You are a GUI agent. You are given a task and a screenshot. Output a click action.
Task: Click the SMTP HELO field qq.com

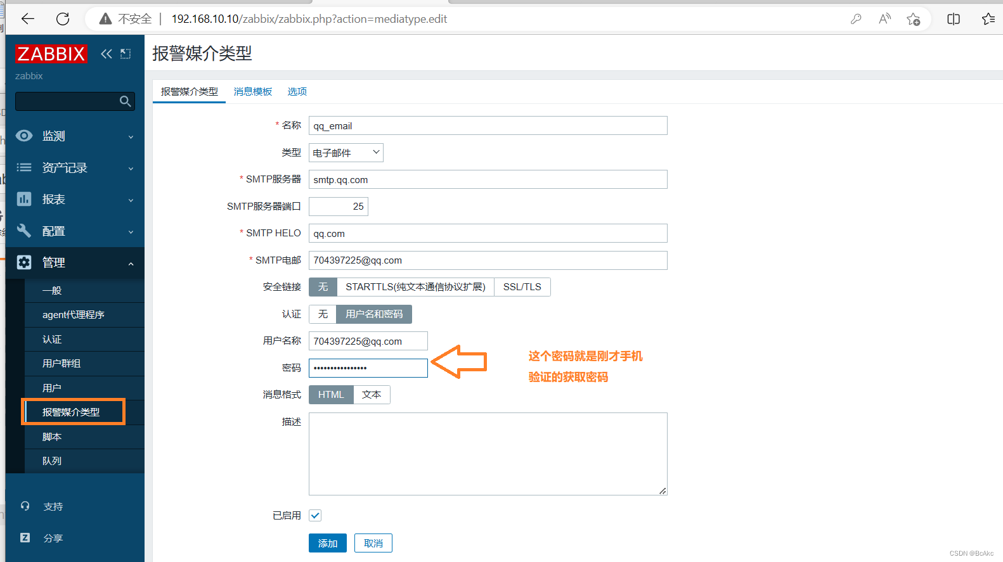(x=488, y=233)
